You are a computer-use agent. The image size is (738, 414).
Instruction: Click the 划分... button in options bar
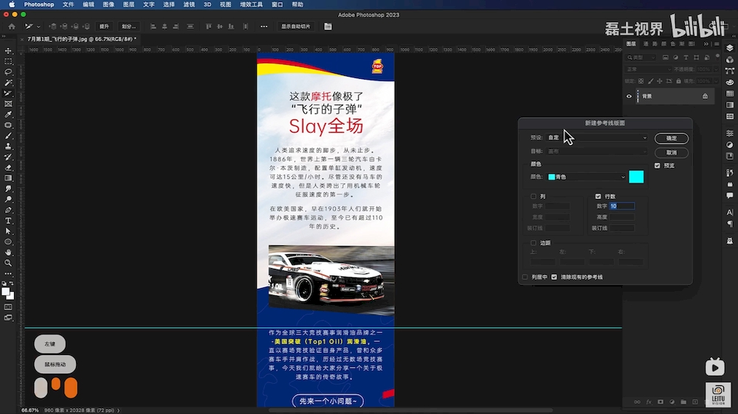pyautogui.click(x=128, y=27)
